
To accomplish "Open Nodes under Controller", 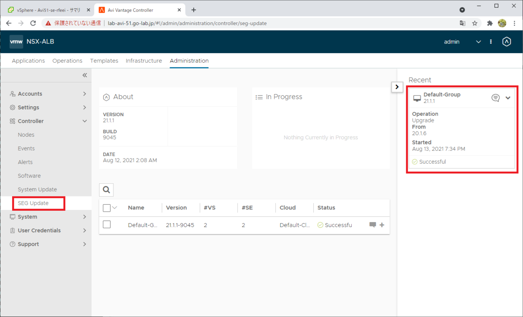I will pyautogui.click(x=26, y=135).
